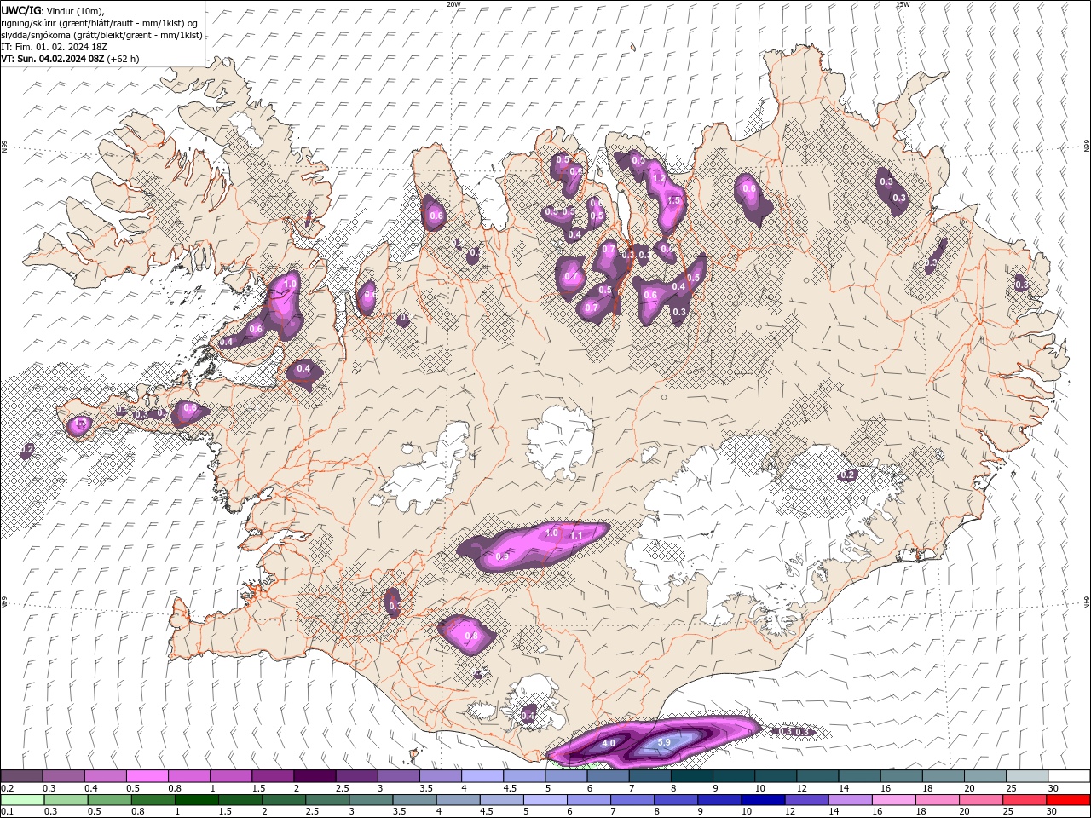Click the 'slydda/snjókoma' legend description line

pos(101,34)
